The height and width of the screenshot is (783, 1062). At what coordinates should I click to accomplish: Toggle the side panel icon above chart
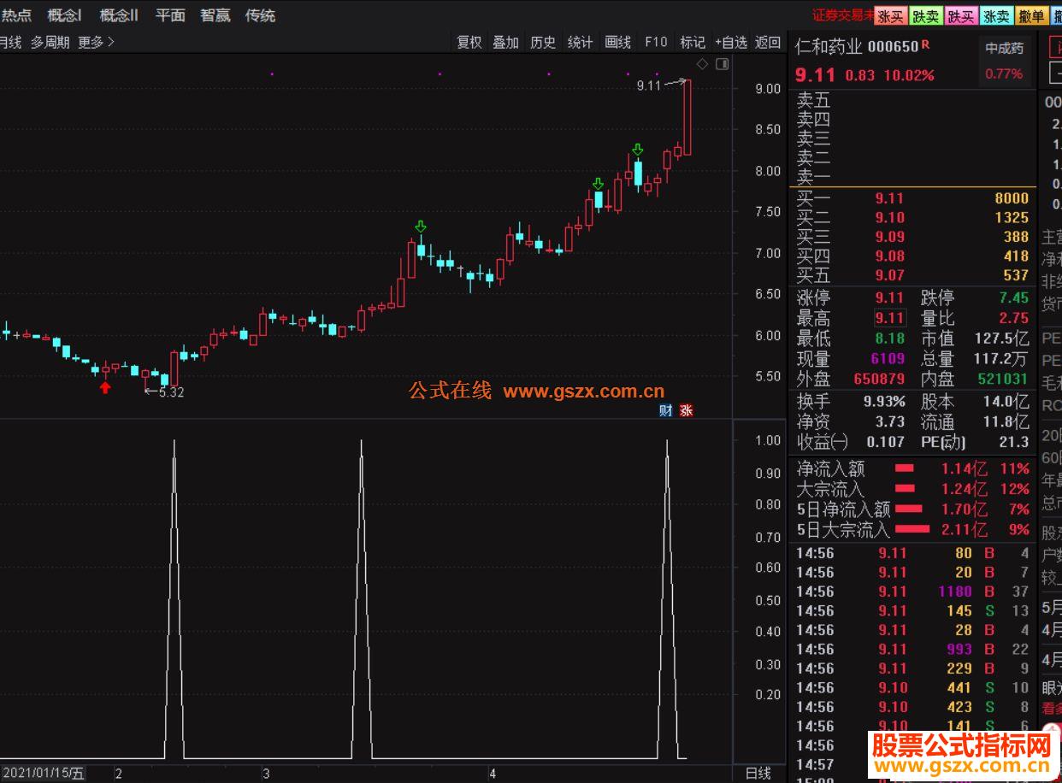point(722,64)
